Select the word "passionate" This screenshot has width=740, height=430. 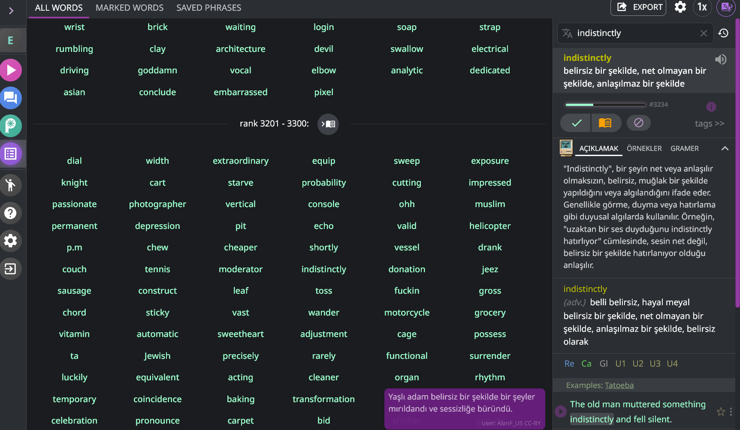point(75,204)
